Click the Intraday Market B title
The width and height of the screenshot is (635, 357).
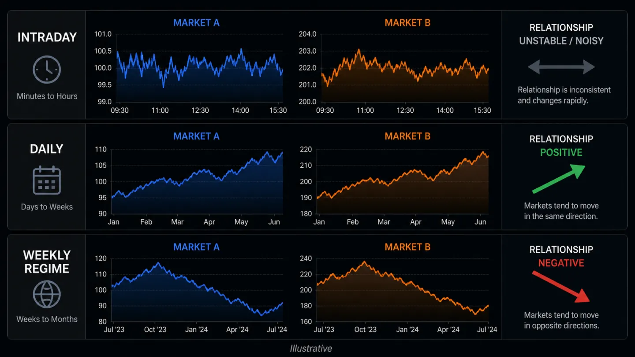[x=407, y=23]
